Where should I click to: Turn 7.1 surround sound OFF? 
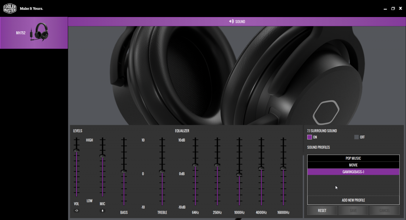click(x=356, y=137)
